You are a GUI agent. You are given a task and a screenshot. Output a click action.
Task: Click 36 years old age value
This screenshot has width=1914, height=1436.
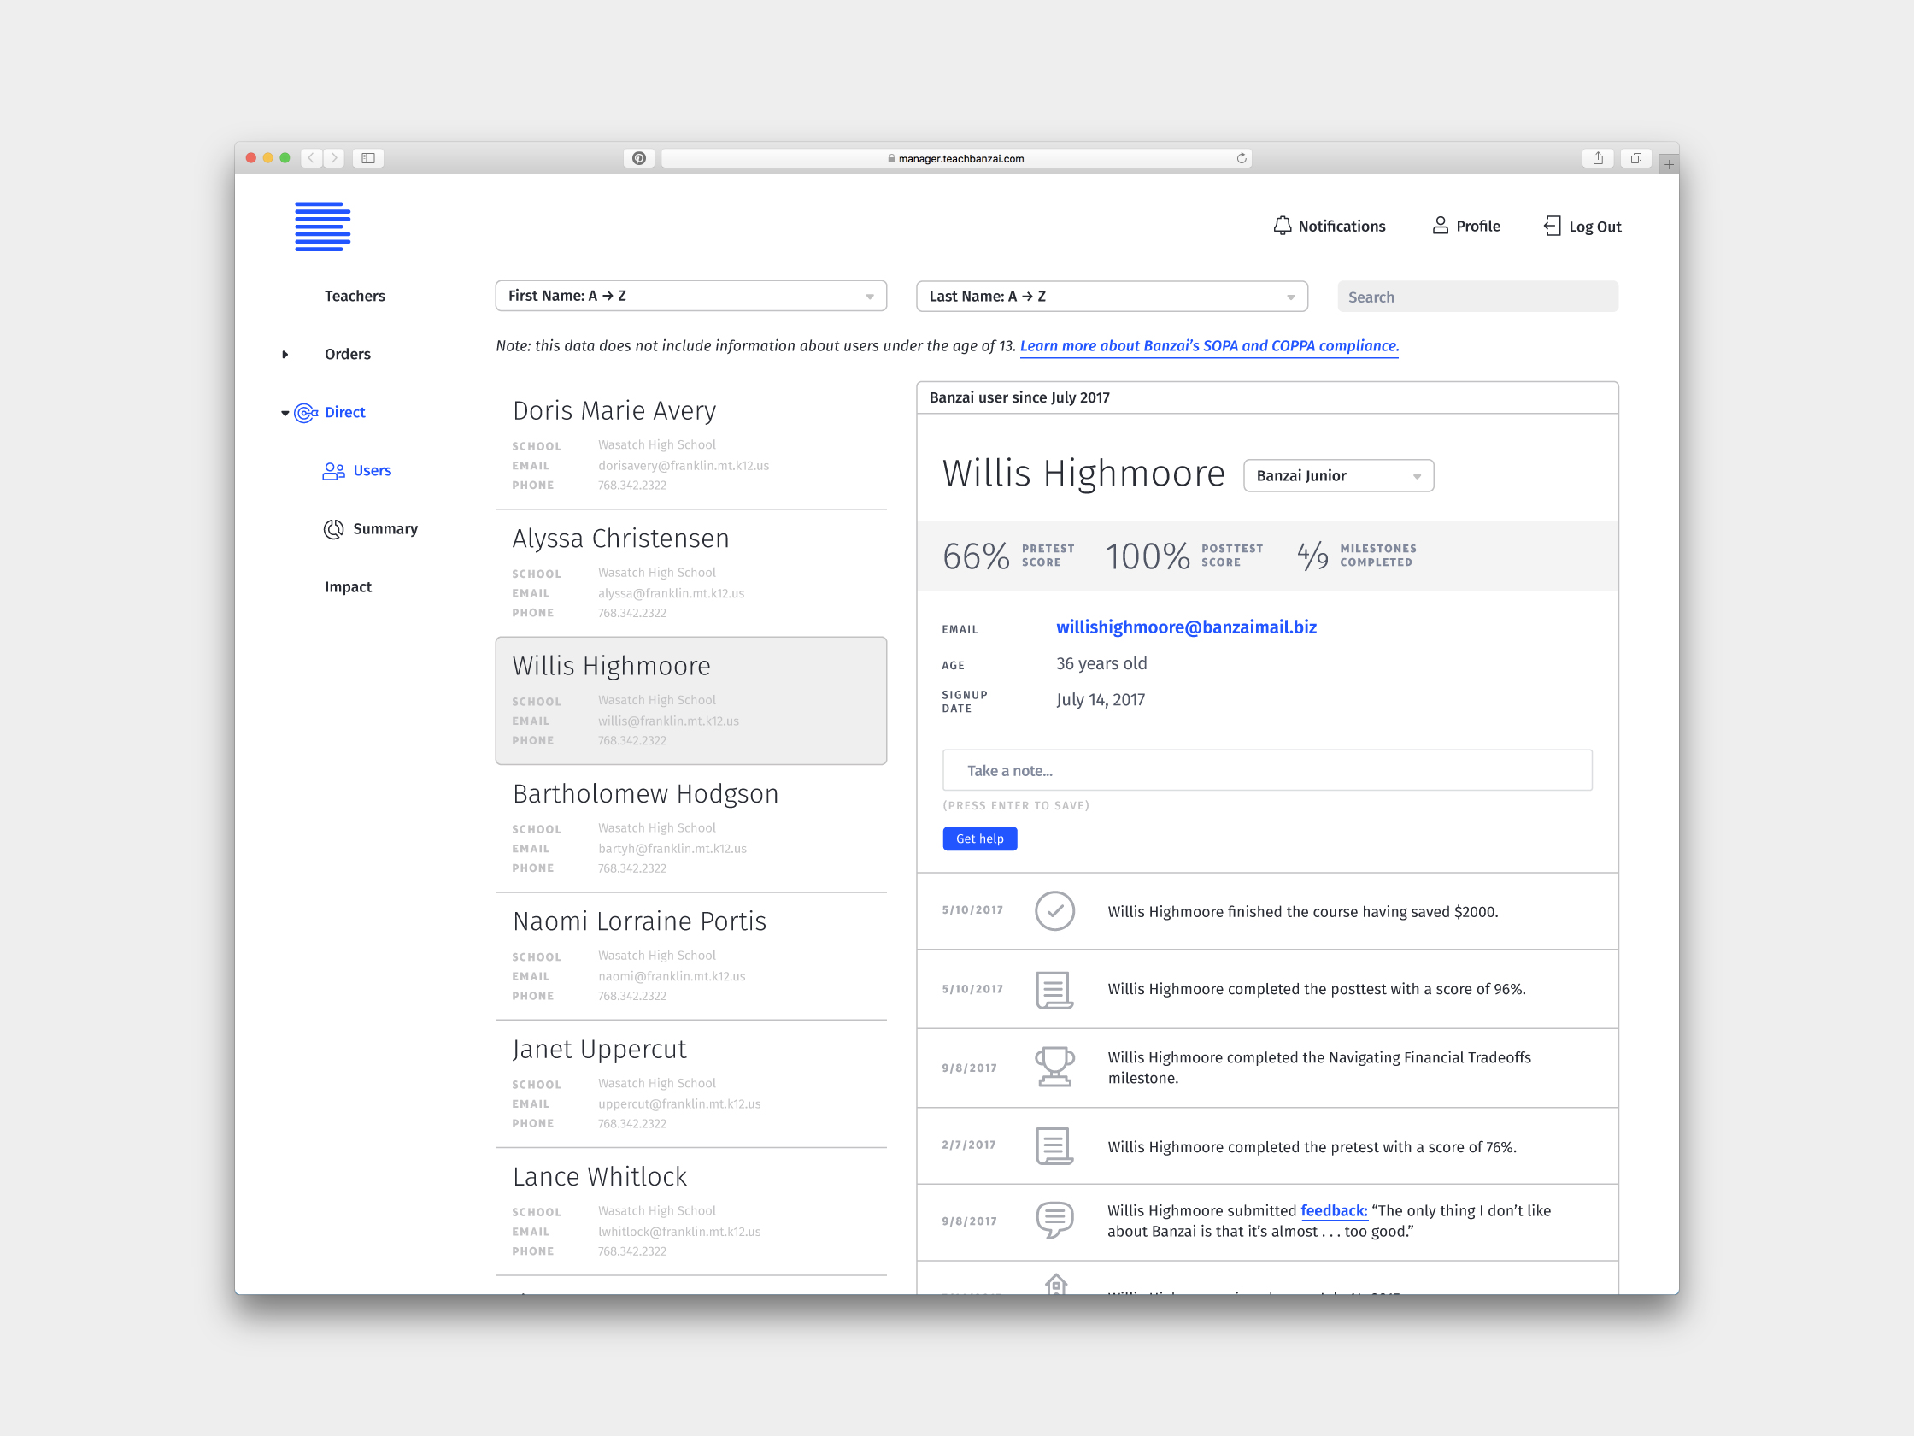coord(1101,664)
